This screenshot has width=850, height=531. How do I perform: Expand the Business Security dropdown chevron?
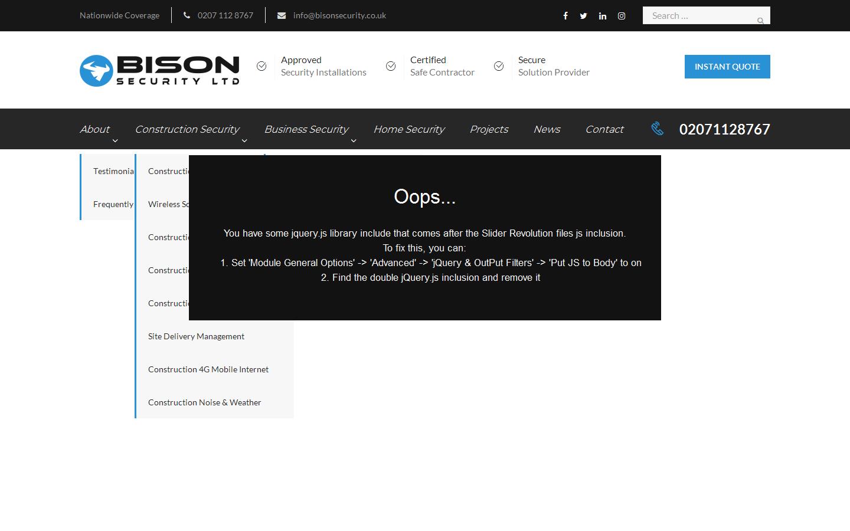(353, 141)
